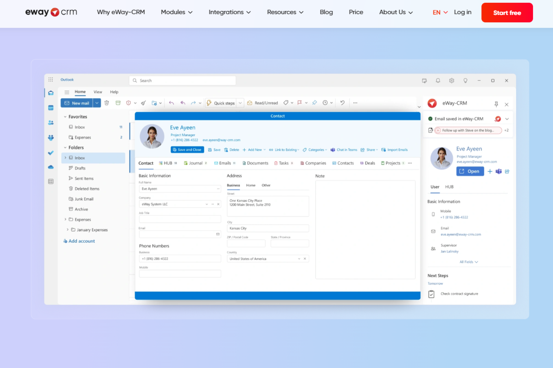Click the Teams icon next to Open button
The width and height of the screenshot is (553, 368).
pyautogui.click(x=498, y=171)
